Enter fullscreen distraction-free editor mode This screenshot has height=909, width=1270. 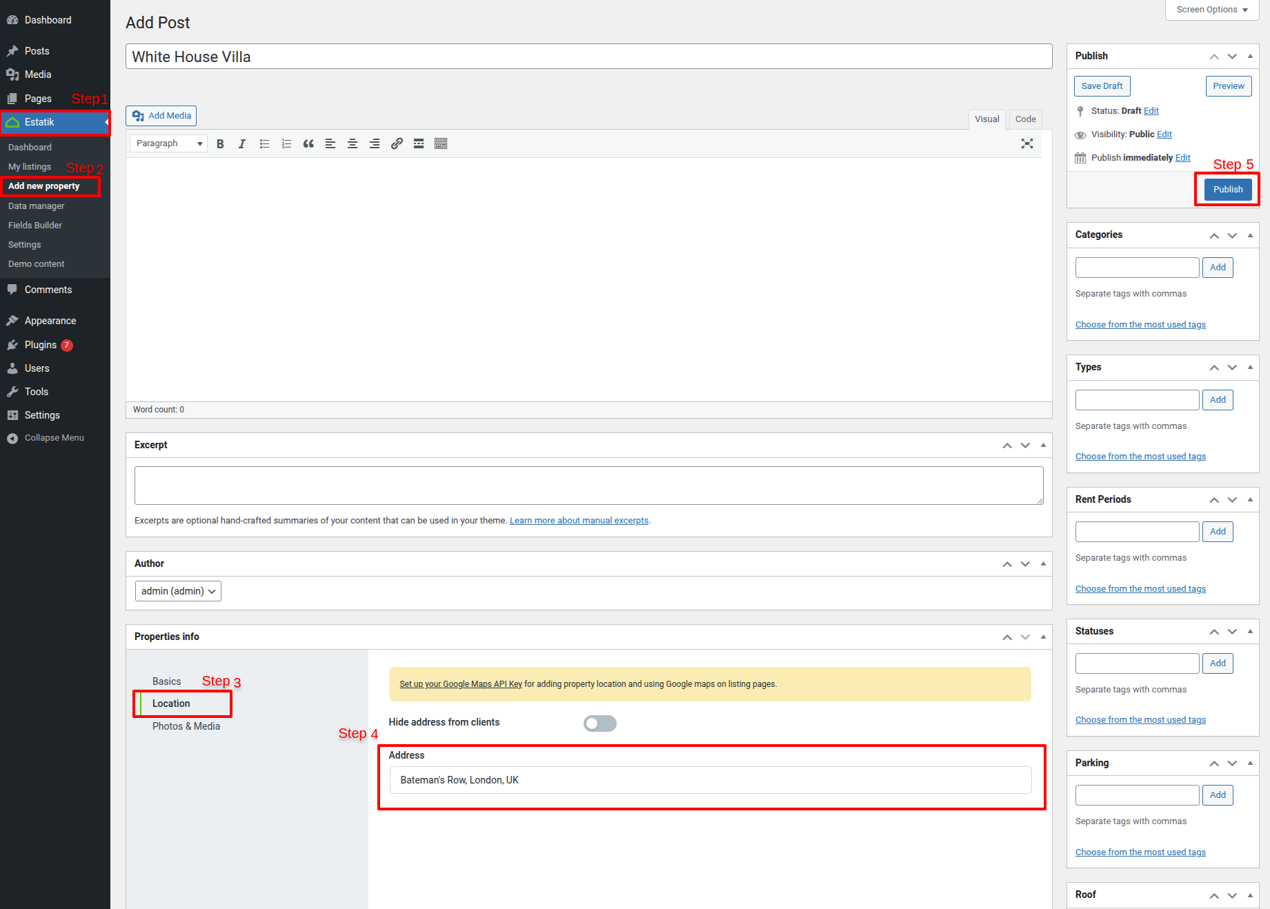(1026, 143)
